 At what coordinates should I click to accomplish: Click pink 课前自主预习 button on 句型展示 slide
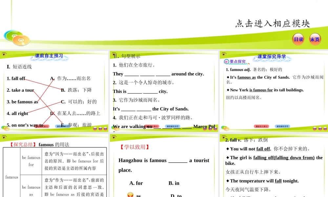tap(152, 126)
